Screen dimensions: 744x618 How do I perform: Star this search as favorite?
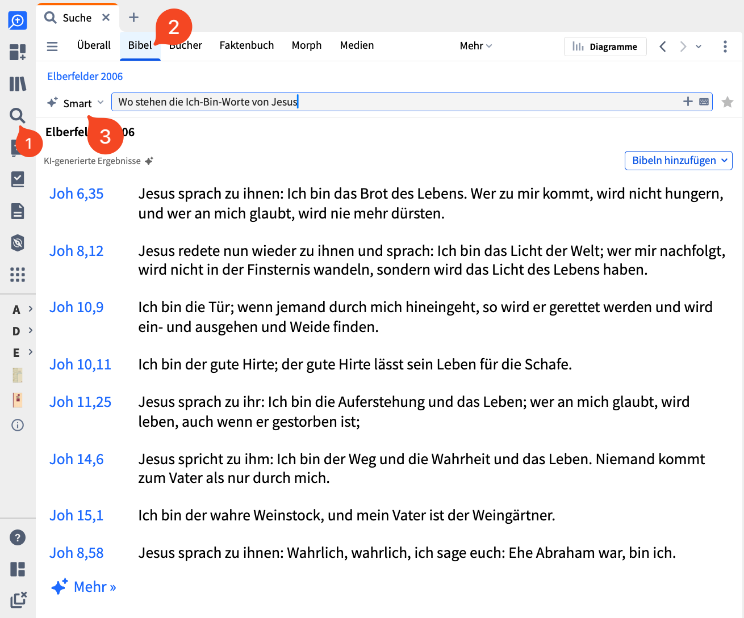tap(728, 102)
